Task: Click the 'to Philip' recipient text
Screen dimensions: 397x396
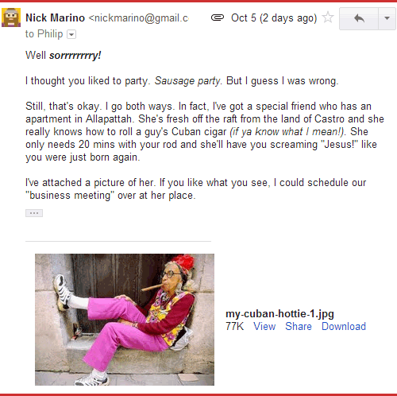Action: point(44,34)
